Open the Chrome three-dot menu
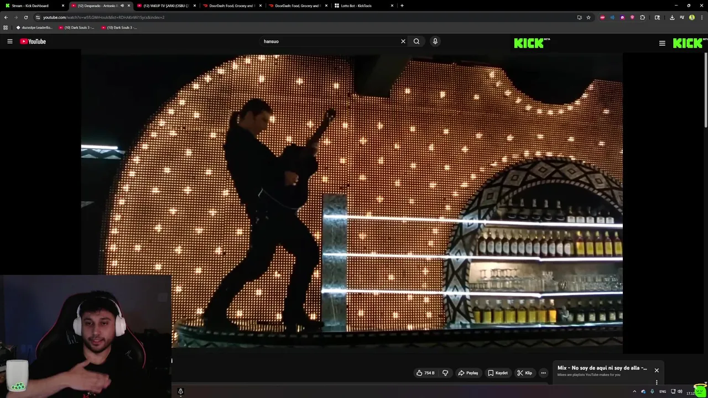Viewport: 708px width, 398px height. (702, 17)
